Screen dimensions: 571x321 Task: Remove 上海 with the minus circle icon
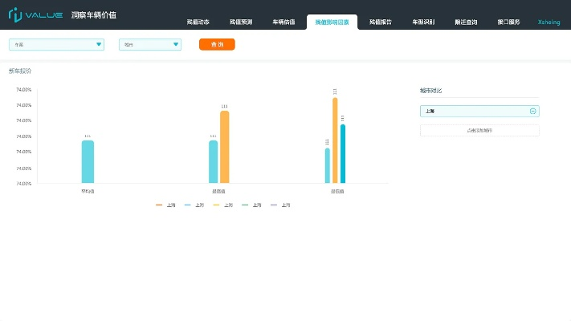pyautogui.click(x=533, y=112)
